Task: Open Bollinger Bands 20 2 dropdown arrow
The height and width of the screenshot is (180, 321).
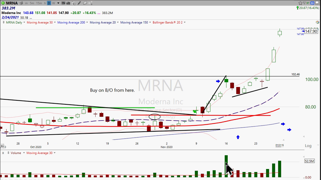Action: pyautogui.click(x=185, y=22)
